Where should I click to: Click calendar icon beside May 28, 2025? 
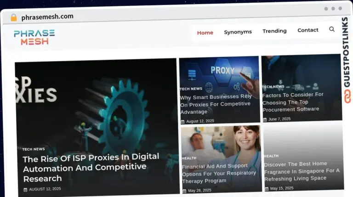(x=184, y=191)
